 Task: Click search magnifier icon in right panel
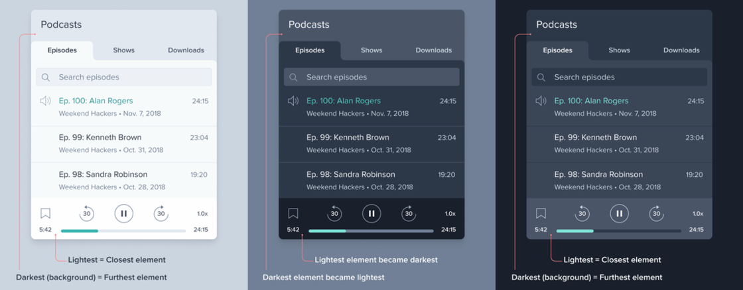541,77
